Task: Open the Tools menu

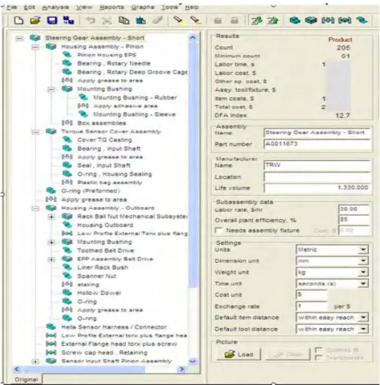Action: click(170, 7)
